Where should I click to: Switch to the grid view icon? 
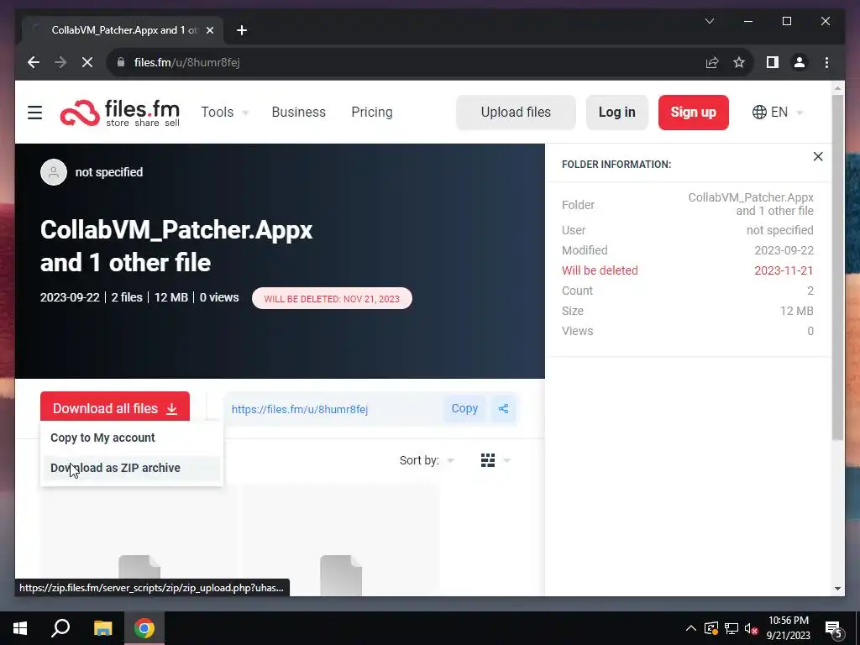point(488,460)
